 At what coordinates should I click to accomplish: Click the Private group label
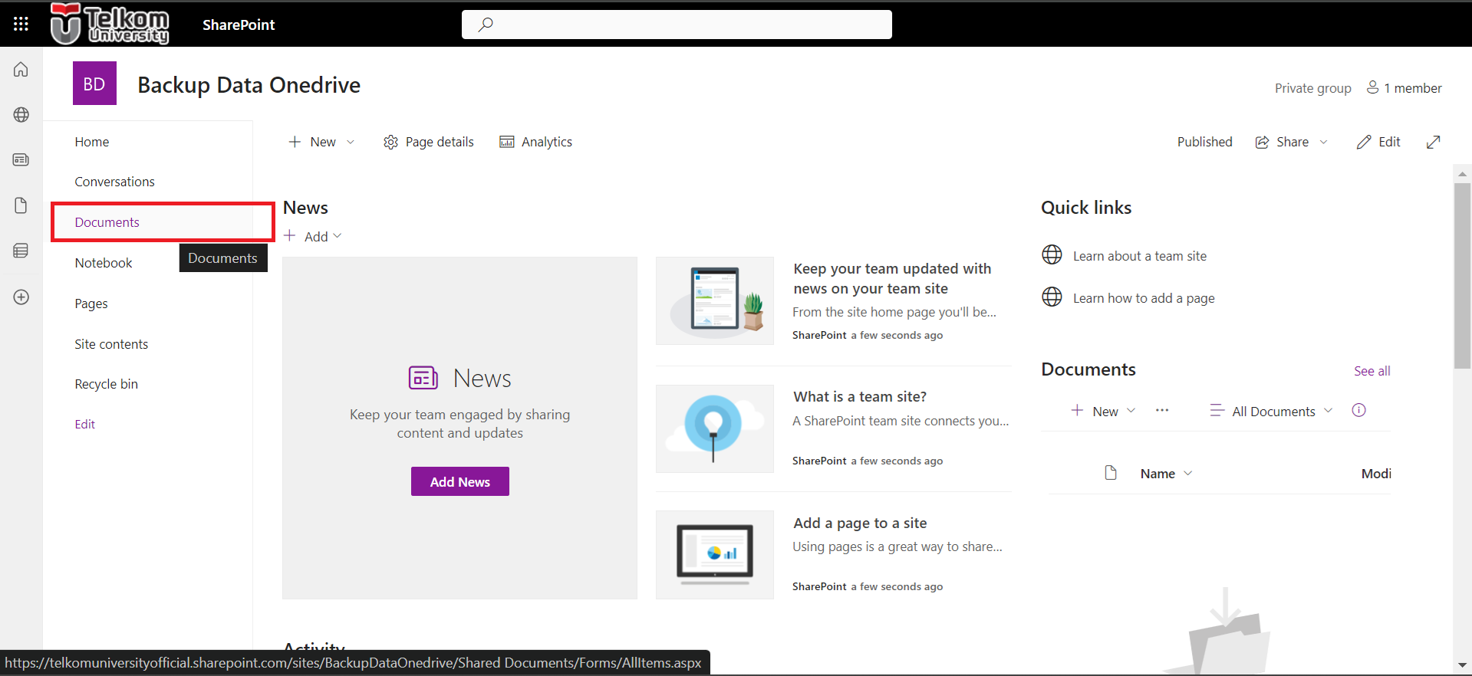[1312, 88]
